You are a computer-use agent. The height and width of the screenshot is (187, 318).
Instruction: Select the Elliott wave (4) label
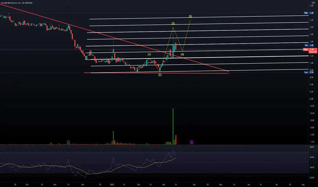pyautogui.click(x=182, y=55)
